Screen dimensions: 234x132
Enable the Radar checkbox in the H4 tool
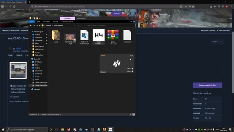132,71
